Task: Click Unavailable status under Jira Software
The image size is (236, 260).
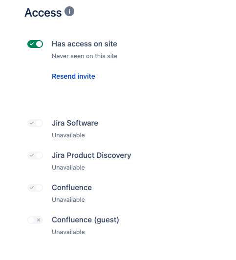Action: tap(68, 135)
